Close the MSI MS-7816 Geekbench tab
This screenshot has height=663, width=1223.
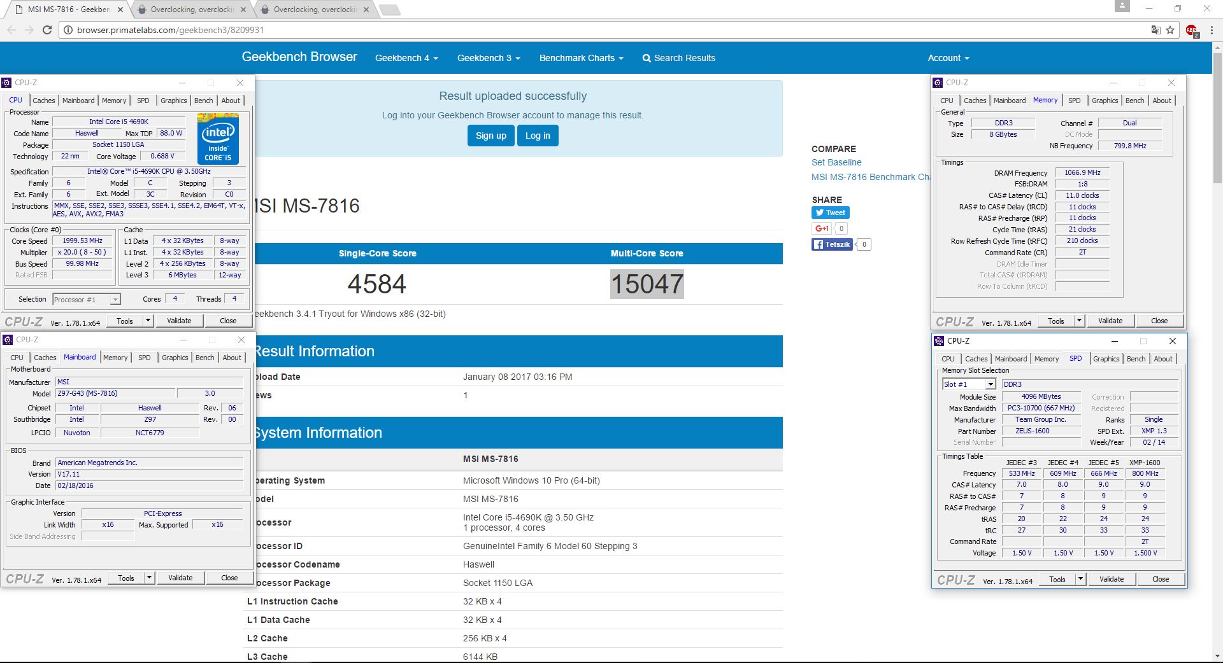[x=120, y=10]
